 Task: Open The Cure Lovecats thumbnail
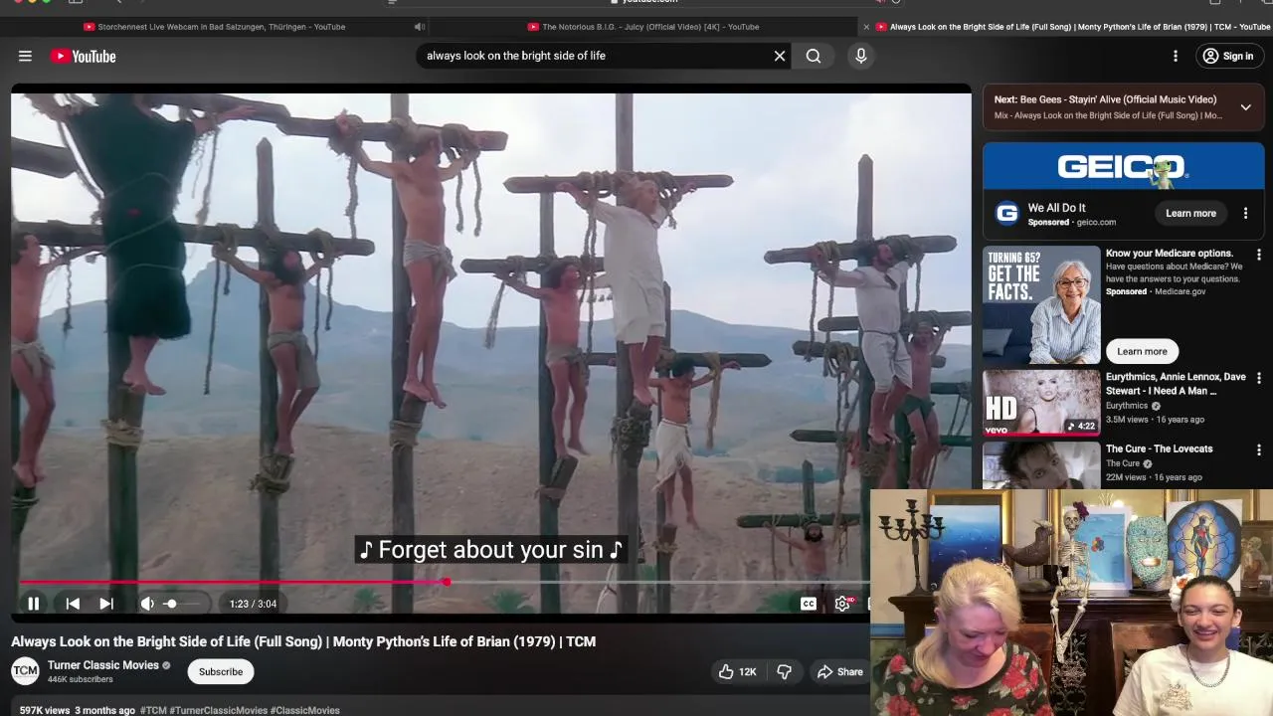(1041, 464)
